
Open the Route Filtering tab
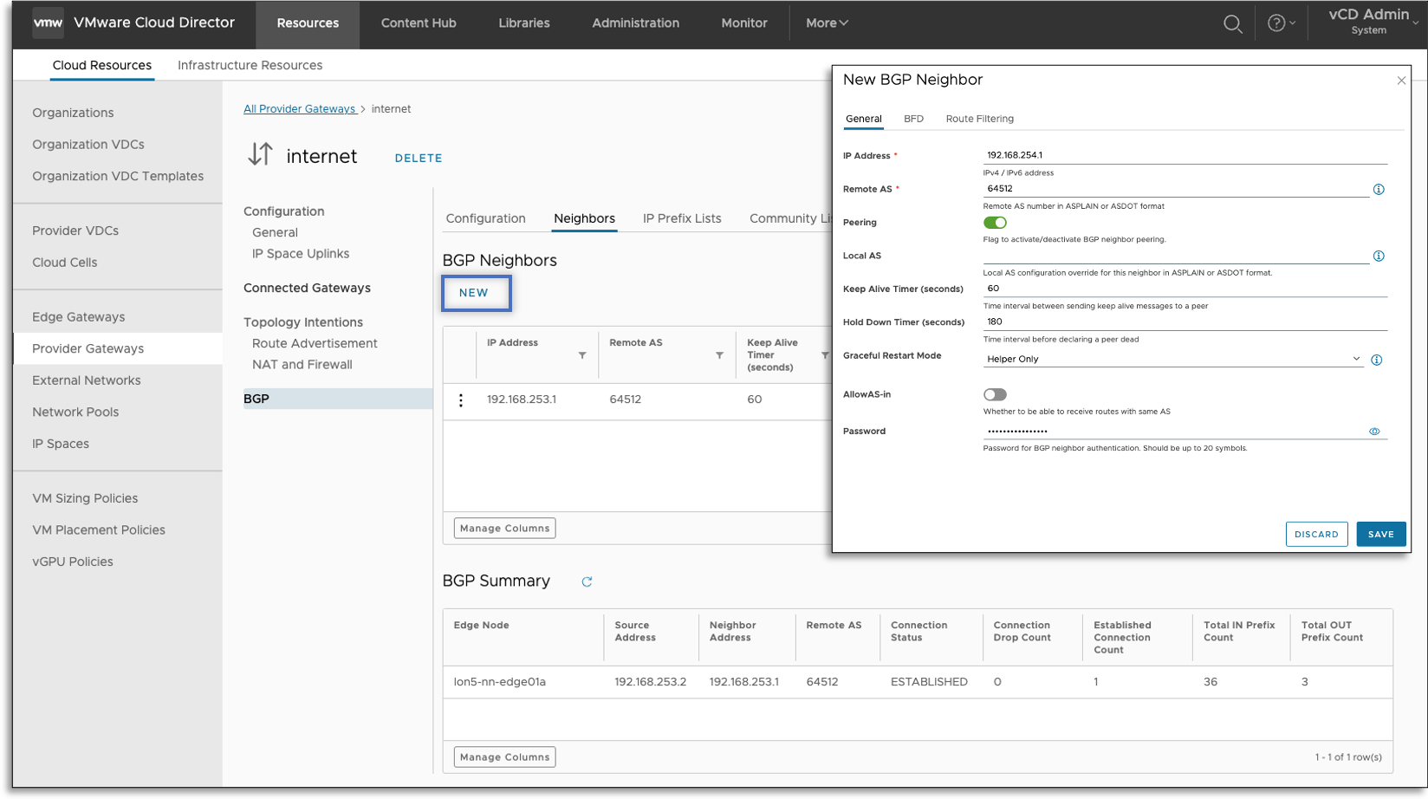(x=979, y=119)
